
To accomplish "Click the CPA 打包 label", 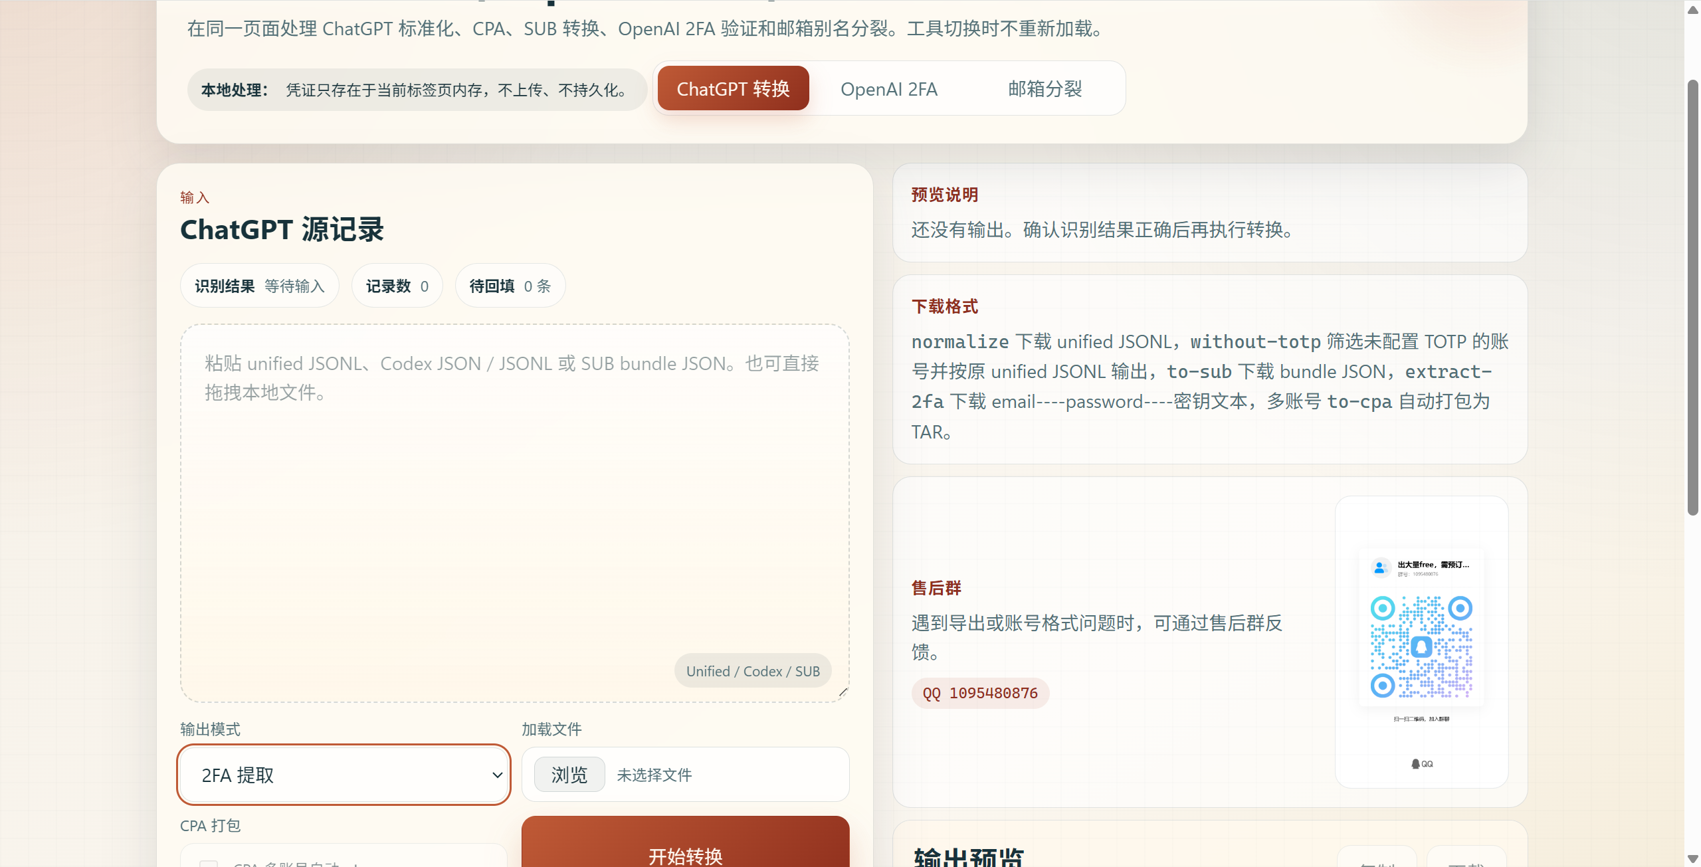I will point(210,825).
